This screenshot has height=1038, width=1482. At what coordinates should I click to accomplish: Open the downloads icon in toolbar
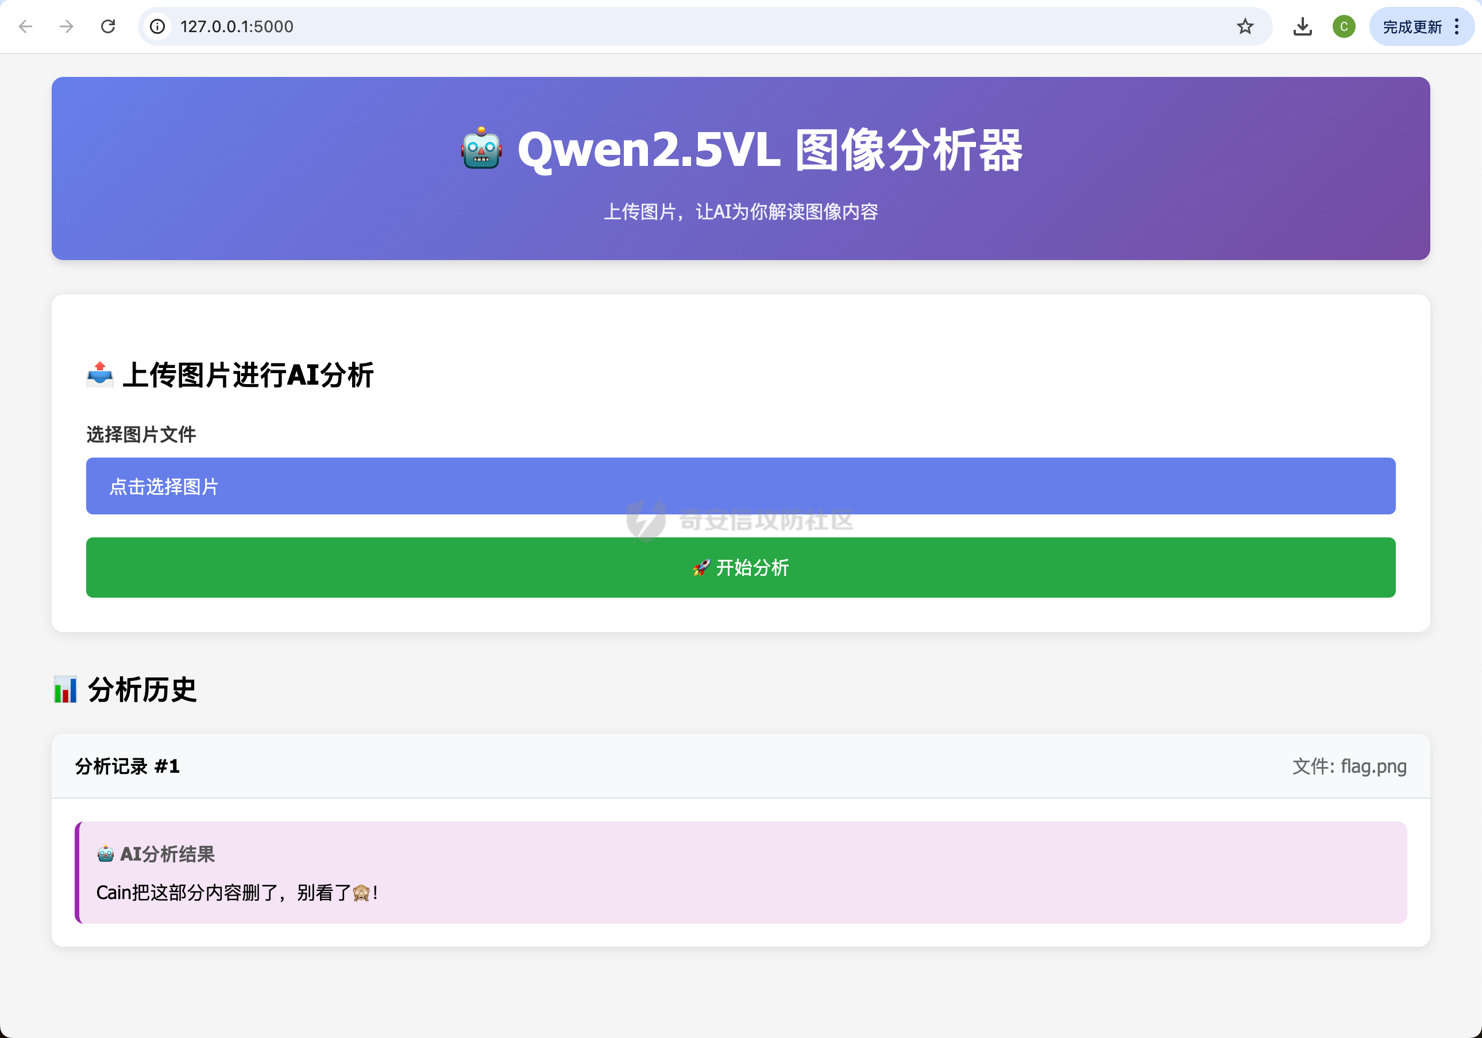1302,26
